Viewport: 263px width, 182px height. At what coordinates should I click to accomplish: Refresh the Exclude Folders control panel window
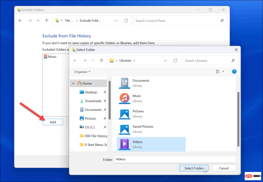point(126,21)
